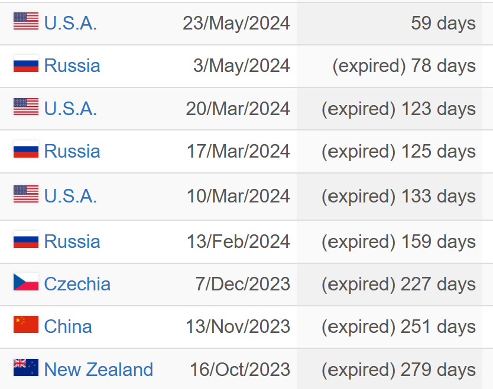Screen dimensions: 493x389
Task: Click the Russia flag icon dated 17/Mar/2024
Action: click(x=26, y=149)
